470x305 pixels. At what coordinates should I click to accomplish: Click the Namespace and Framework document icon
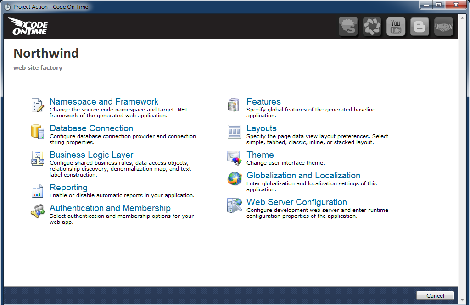point(38,105)
